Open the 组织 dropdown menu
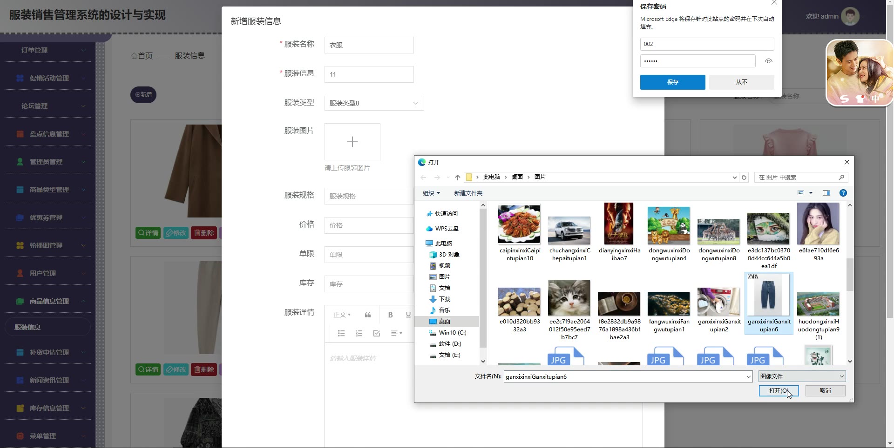This screenshot has width=894, height=448. tap(431, 193)
